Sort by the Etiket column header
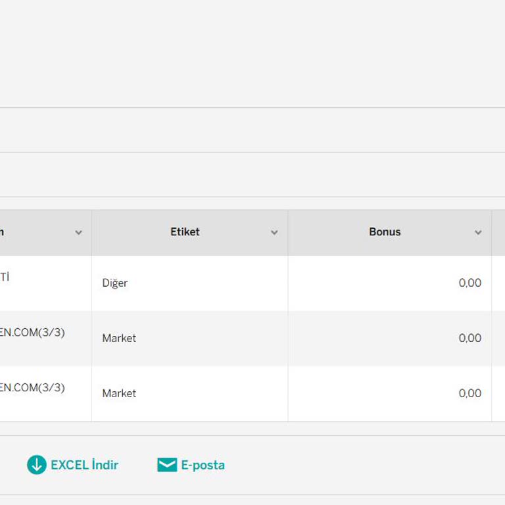This screenshot has width=505, height=505. click(185, 232)
